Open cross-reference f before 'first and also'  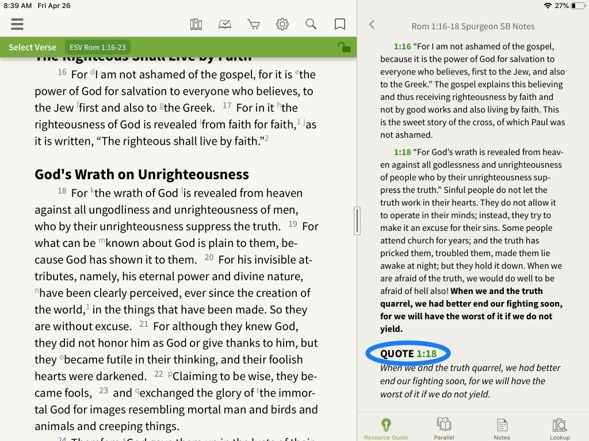tap(78, 105)
